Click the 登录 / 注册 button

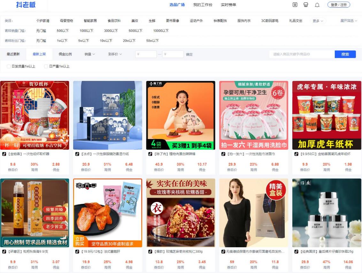(339, 4)
